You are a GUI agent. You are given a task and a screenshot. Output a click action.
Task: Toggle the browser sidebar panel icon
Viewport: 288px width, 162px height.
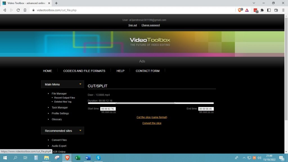pos(269,10)
